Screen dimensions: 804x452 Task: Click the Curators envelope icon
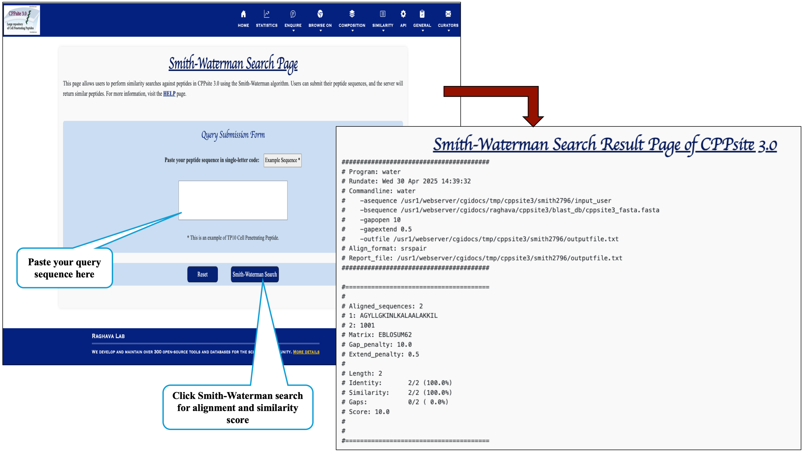pos(448,14)
